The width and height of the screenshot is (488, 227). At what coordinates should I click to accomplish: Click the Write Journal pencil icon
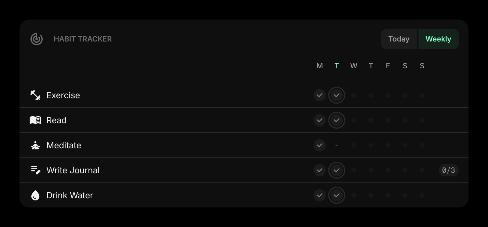coord(36,170)
